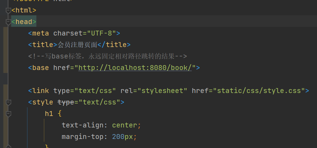Click the "UTF-8" attribute value

[x=101, y=33]
